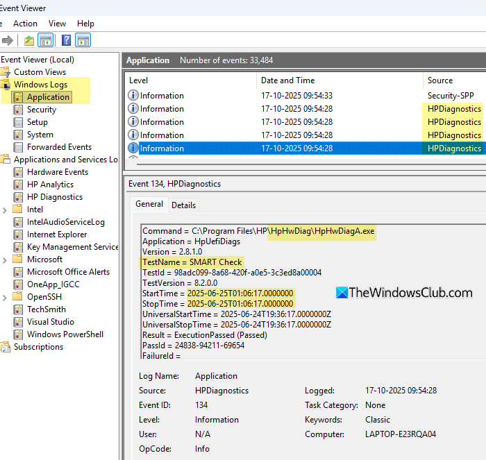Click the Hardware Events log icon
This screenshot has height=460, width=486.
click(x=18, y=172)
